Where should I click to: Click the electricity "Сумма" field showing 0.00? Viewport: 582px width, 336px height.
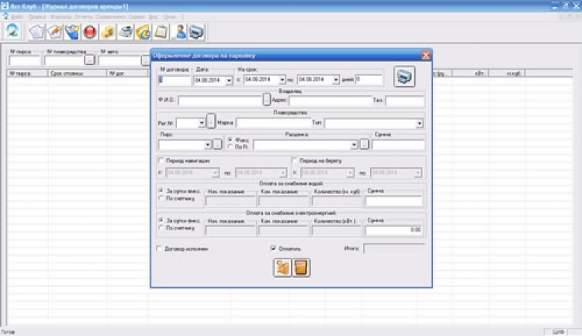(393, 231)
